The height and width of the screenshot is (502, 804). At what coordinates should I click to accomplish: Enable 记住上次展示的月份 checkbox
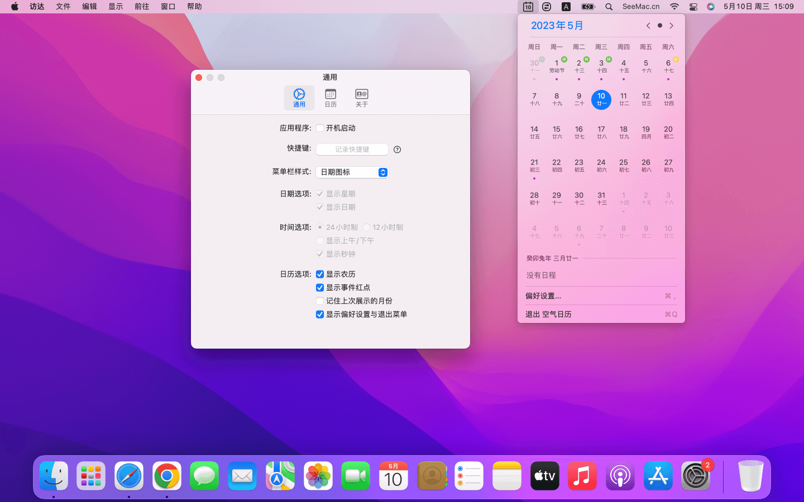pyautogui.click(x=320, y=301)
